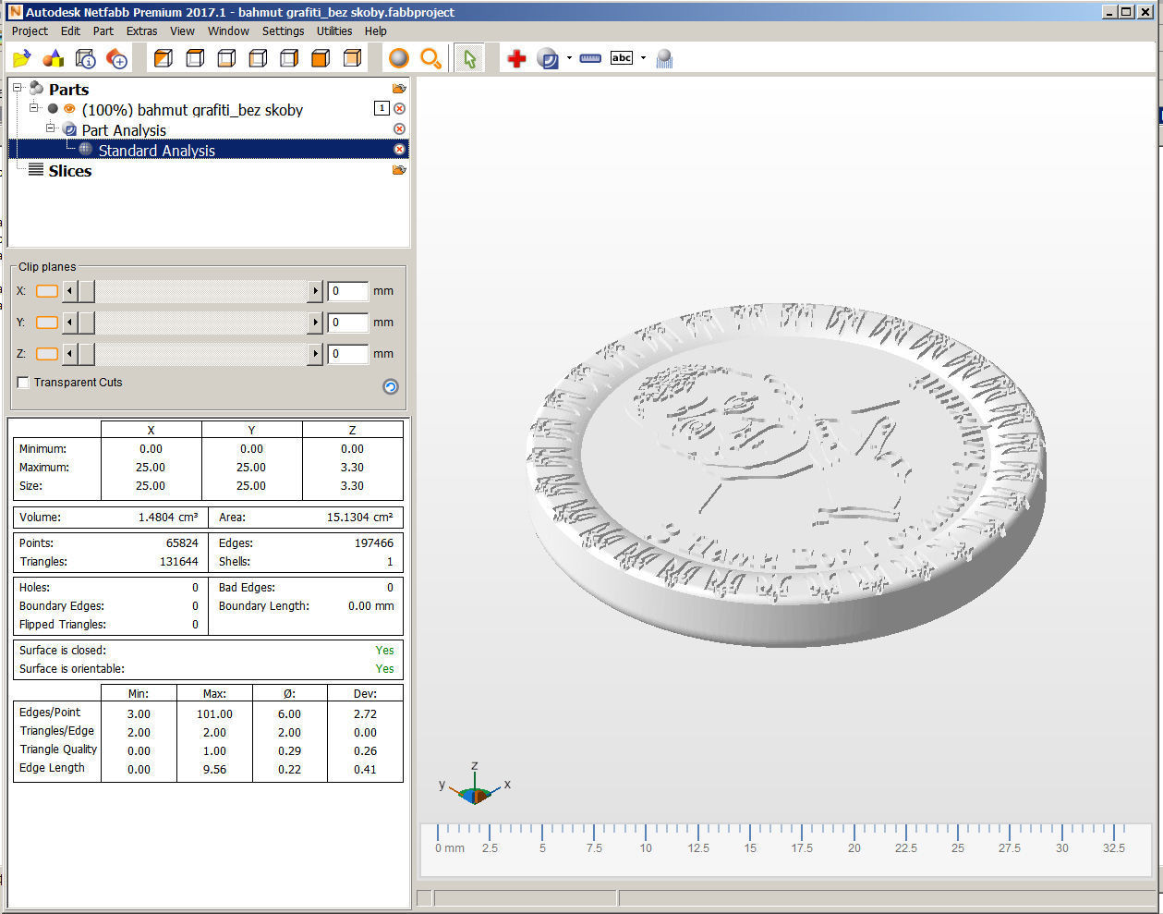Open the folder icon in Parts row
This screenshot has height=914, width=1163.
pos(399,89)
